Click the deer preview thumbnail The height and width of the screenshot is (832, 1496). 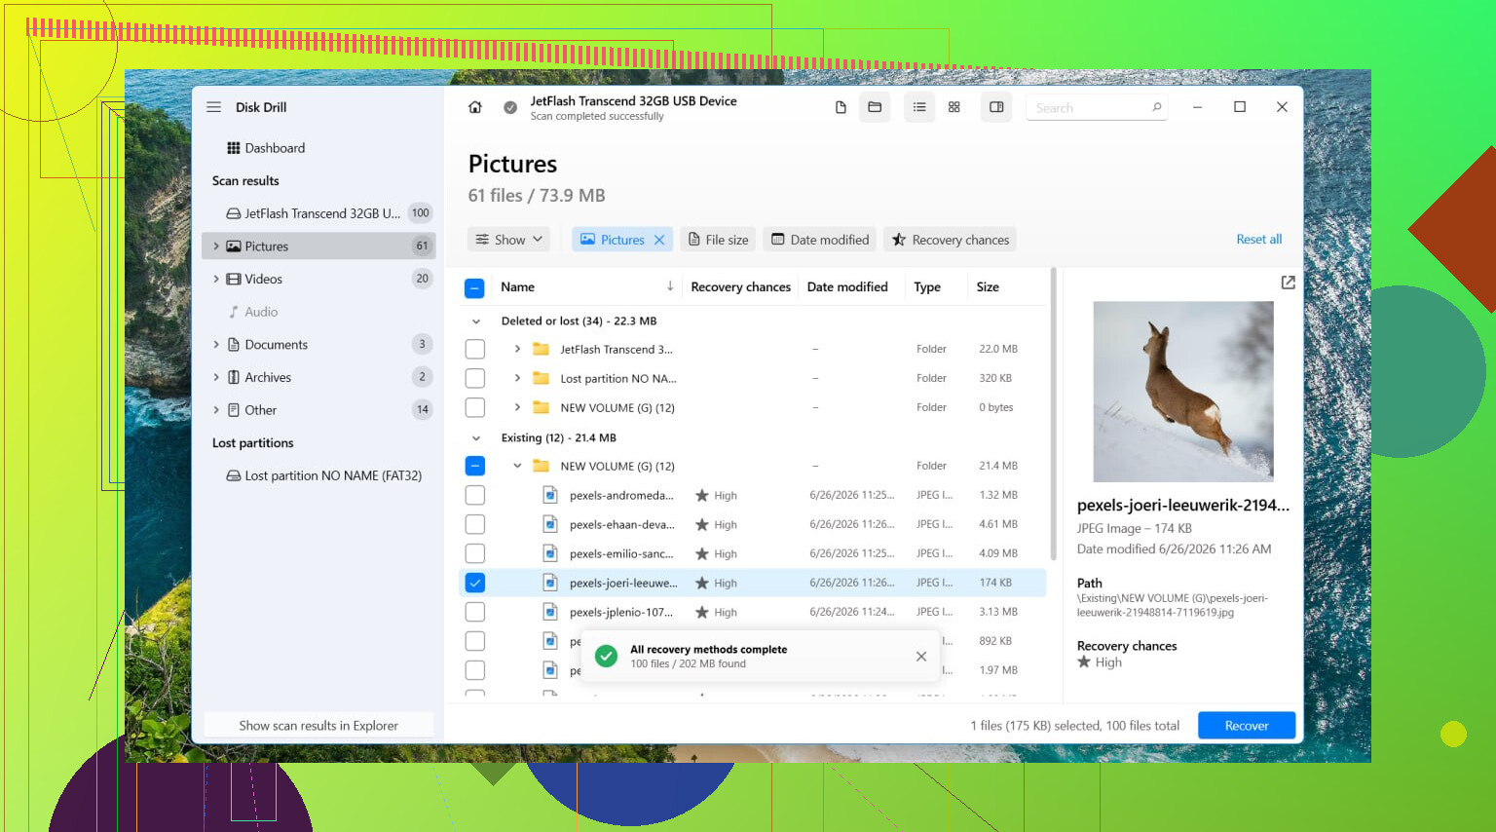click(x=1183, y=392)
